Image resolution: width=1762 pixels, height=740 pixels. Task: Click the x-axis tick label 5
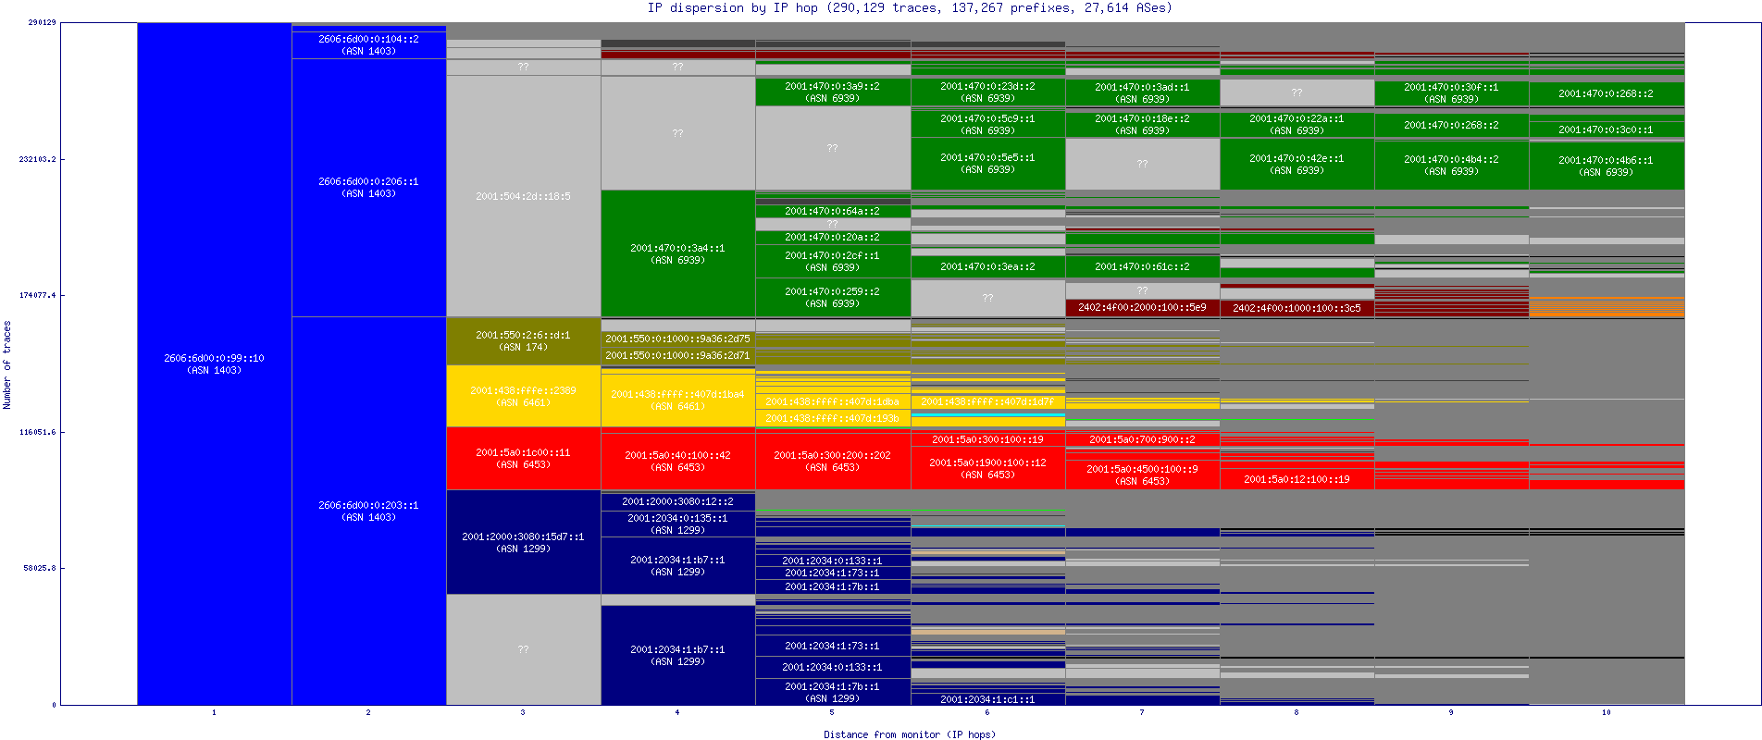(x=832, y=712)
